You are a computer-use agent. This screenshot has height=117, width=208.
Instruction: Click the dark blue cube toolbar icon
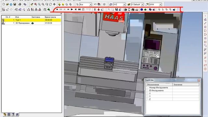point(150,9)
